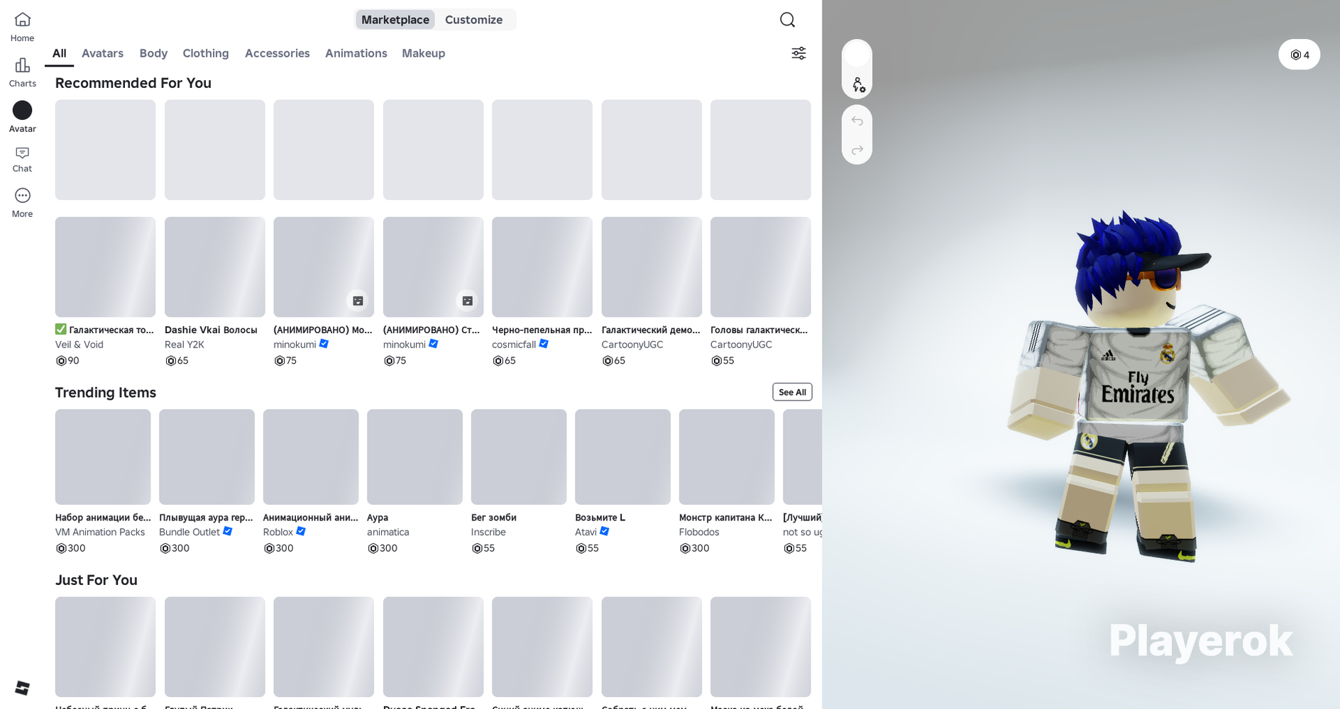The height and width of the screenshot is (709, 1340).
Task: Visit creator Flobodos
Action: pyautogui.click(x=699, y=532)
